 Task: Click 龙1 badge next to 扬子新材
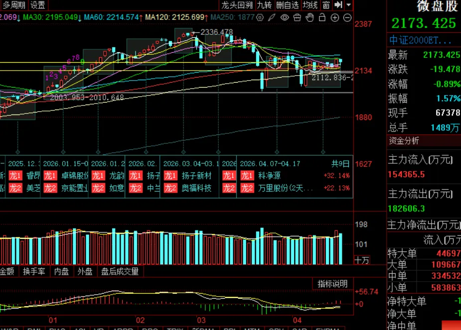pos(170,176)
